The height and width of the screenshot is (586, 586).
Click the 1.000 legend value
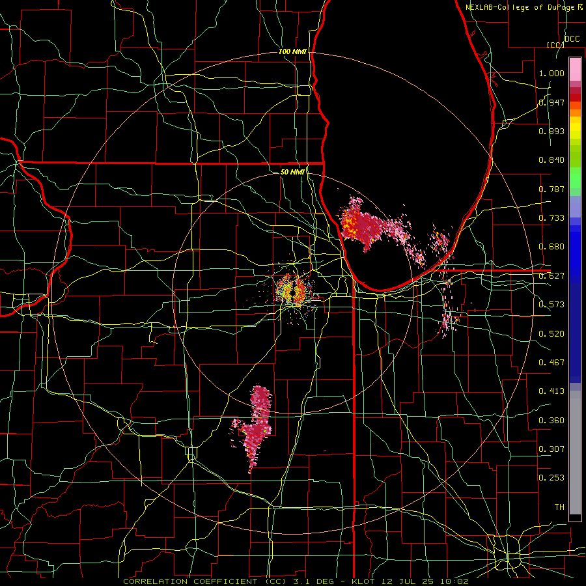(x=551, y=73)
